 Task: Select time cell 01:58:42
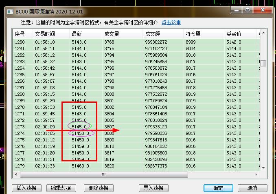(x=45, y=68)
